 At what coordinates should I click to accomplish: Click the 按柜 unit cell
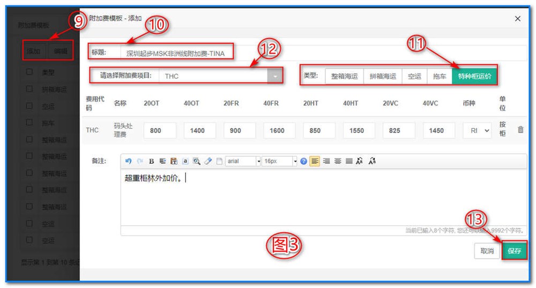503,128
